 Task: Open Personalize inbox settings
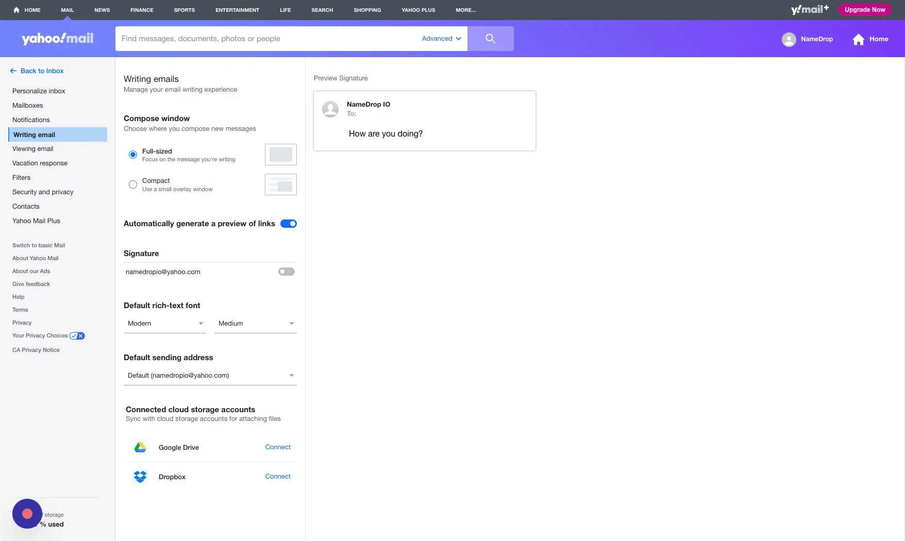click(39, 91)
